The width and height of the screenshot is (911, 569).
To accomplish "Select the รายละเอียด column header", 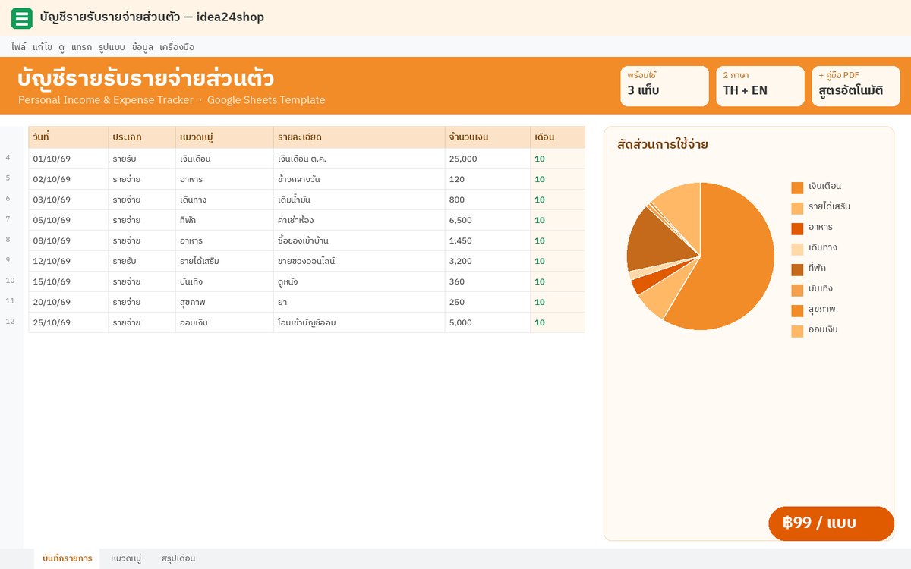I will coord(359,137).
